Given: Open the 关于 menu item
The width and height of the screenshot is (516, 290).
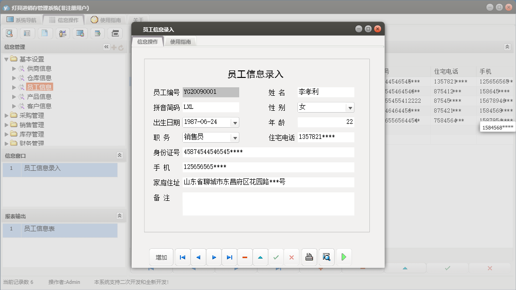Looking at the screenshot, I should 138,20.
